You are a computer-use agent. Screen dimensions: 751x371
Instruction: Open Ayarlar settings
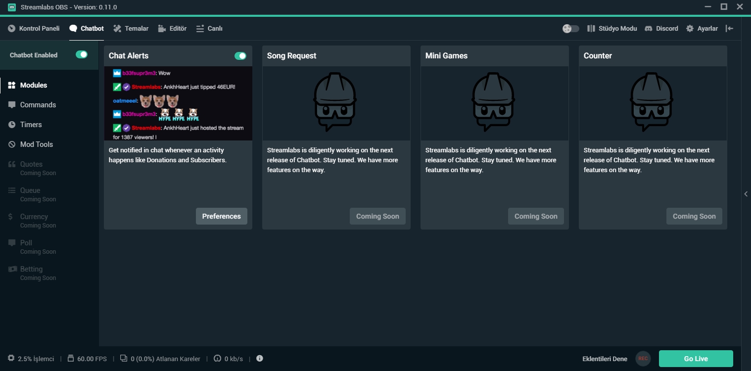pyautogui.click(x=702, y=29)
